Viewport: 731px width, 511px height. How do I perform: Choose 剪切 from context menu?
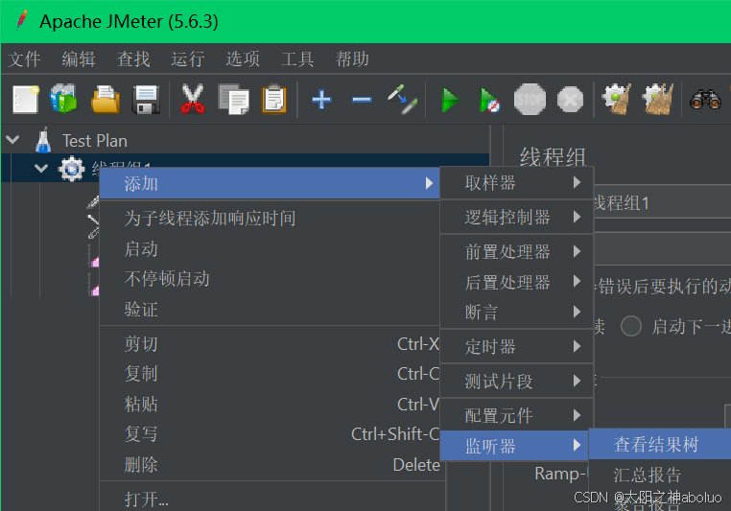(270, 344)
